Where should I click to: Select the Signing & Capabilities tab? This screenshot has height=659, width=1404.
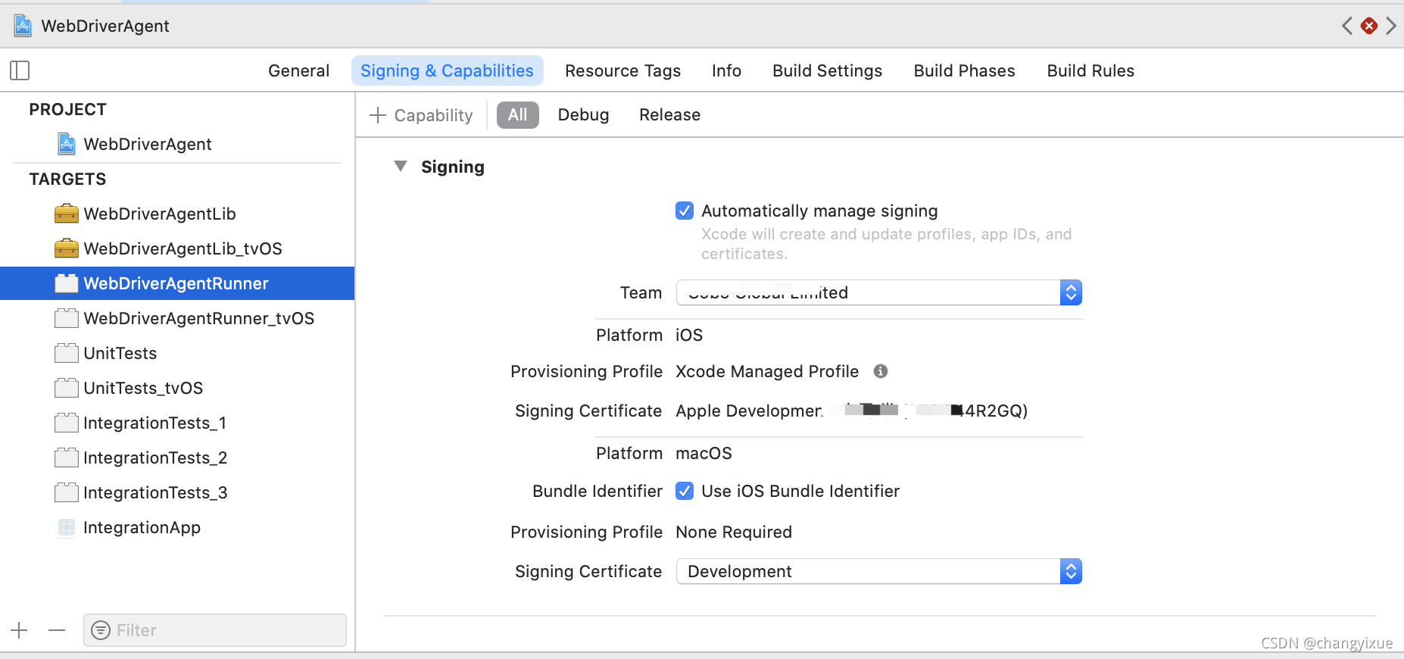click(447, 70)
